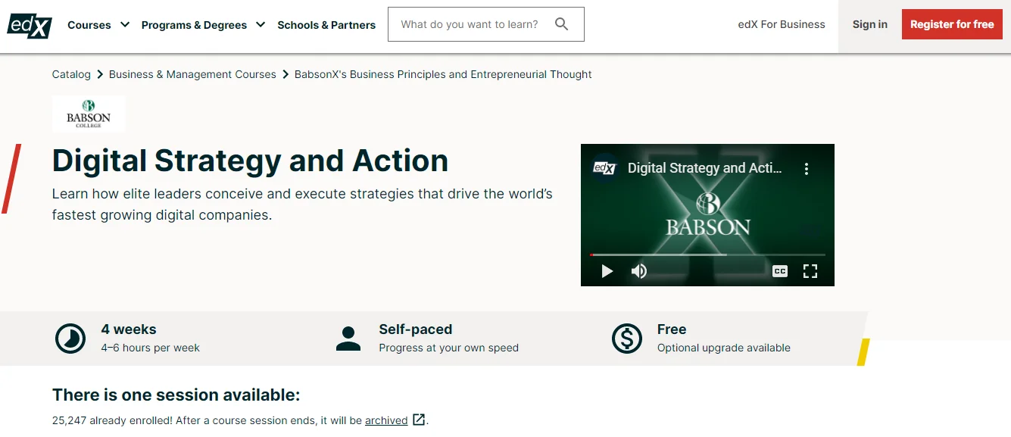Click the external link icon beside archived
This screenshot has width=1011, height=437.
419,420
